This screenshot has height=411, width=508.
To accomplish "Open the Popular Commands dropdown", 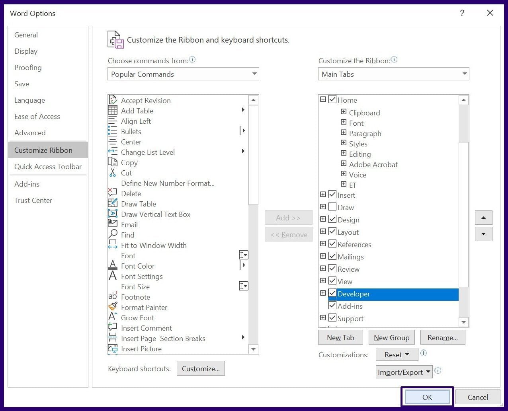I will [254, 74].
